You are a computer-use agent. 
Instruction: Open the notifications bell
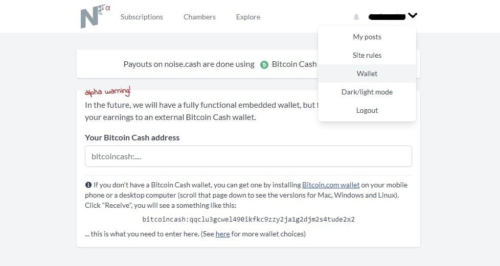(356, 17)
